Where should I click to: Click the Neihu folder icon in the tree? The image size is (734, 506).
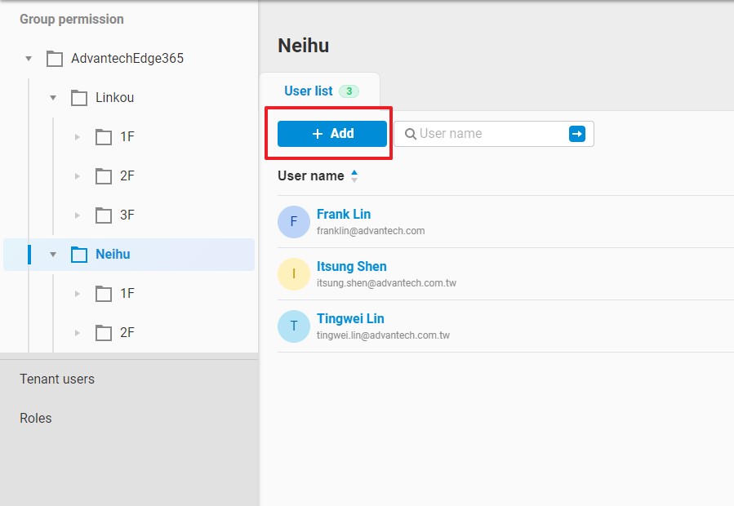[78, 254]
